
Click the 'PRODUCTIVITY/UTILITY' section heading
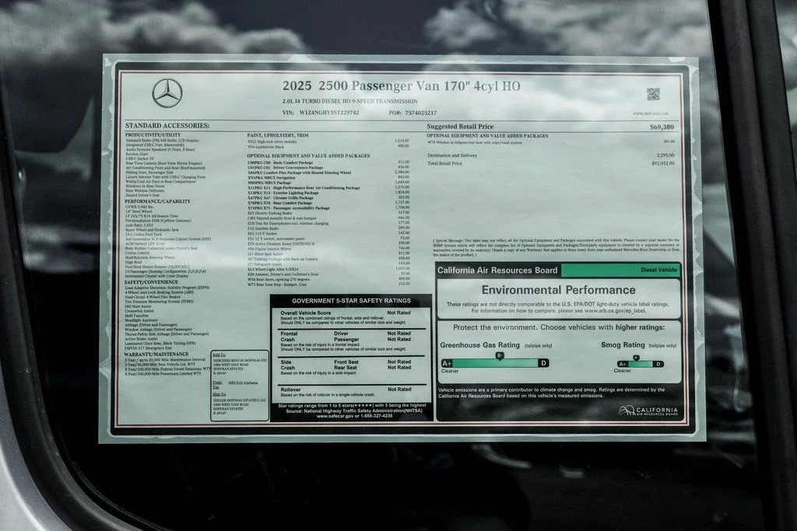click(x=153, y=135)
